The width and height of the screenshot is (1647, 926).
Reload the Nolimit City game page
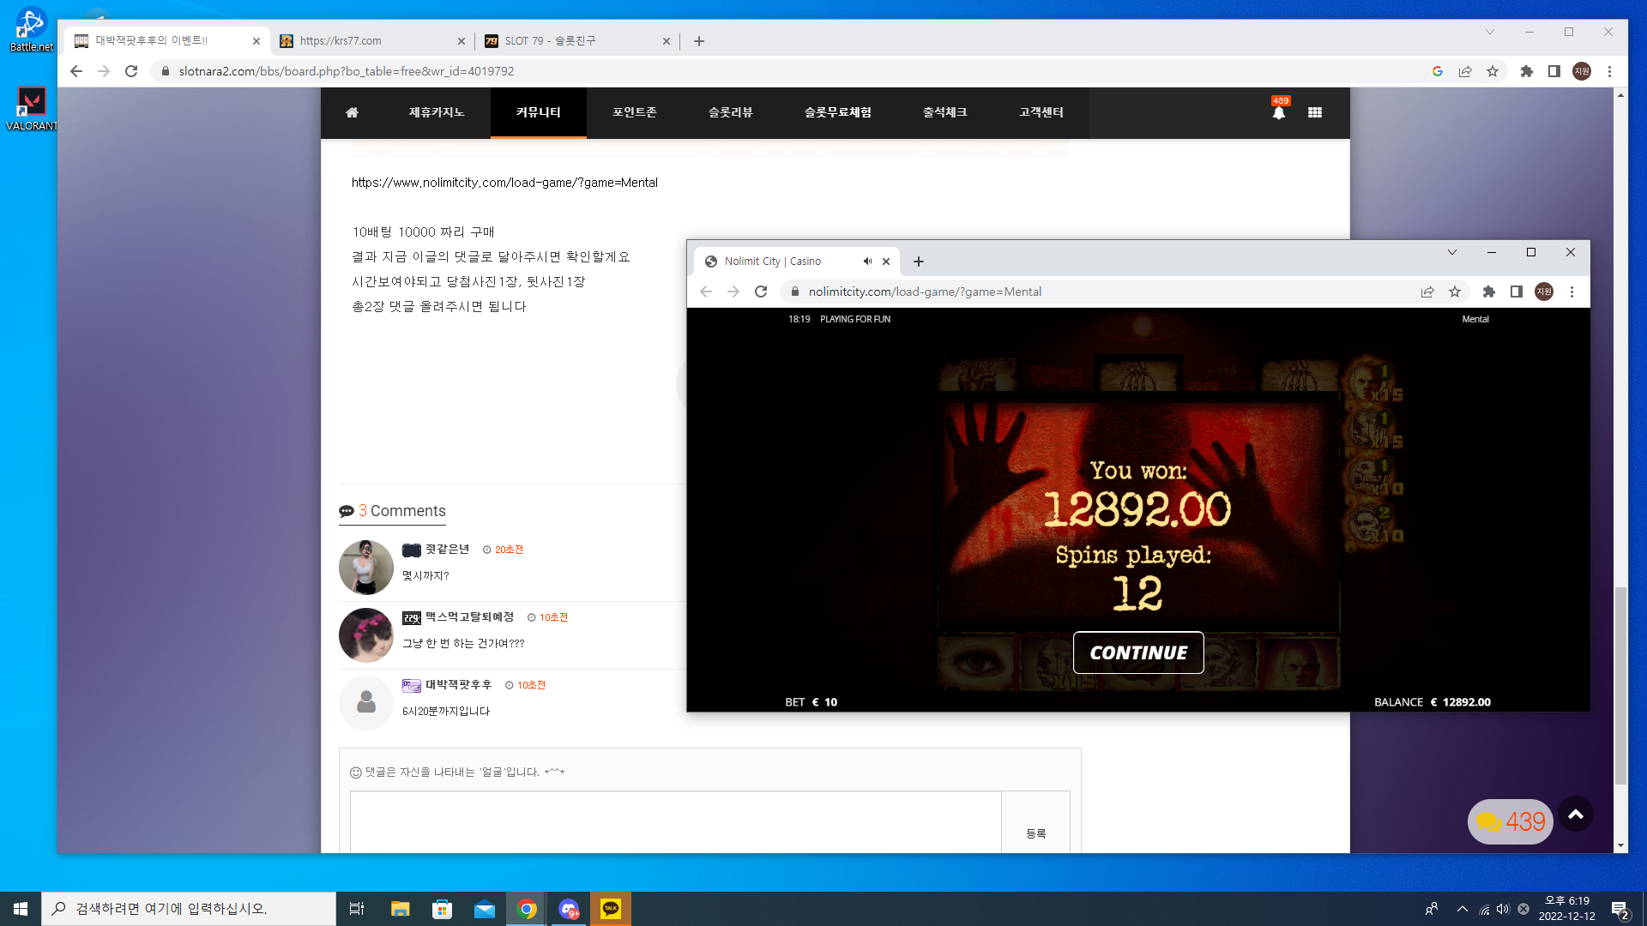coord(761,292)
